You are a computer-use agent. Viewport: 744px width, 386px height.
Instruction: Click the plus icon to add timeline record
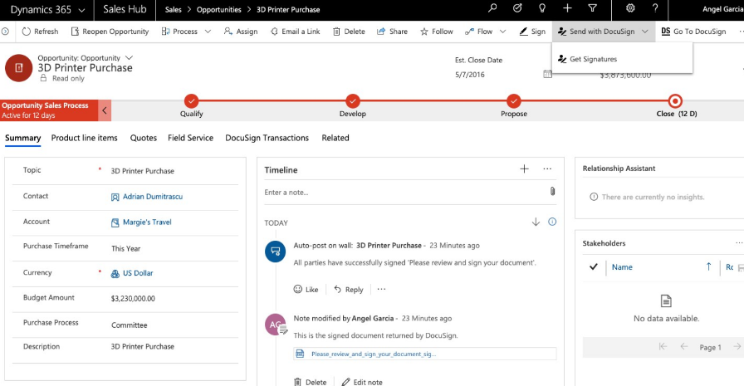(x=524, y=169)
